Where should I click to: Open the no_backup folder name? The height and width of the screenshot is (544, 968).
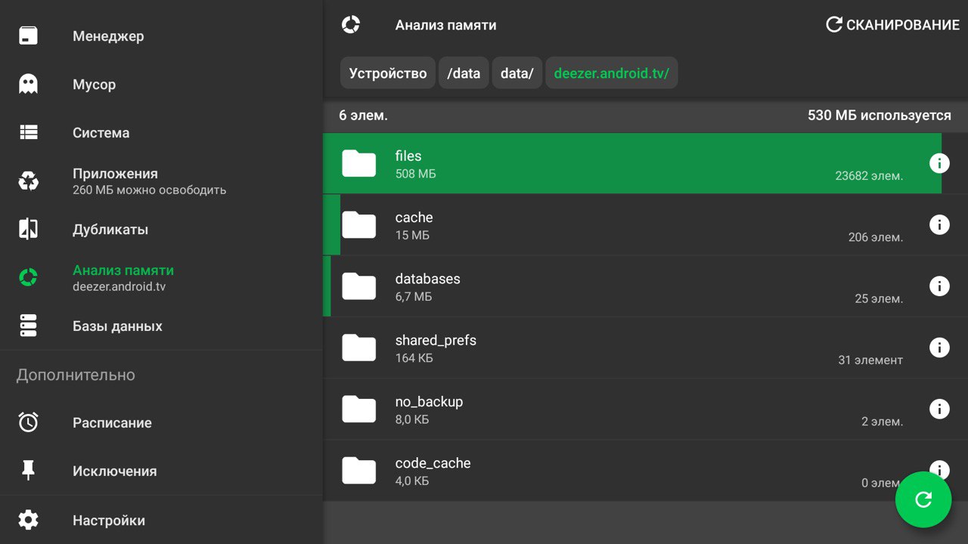tap(429, 402)
